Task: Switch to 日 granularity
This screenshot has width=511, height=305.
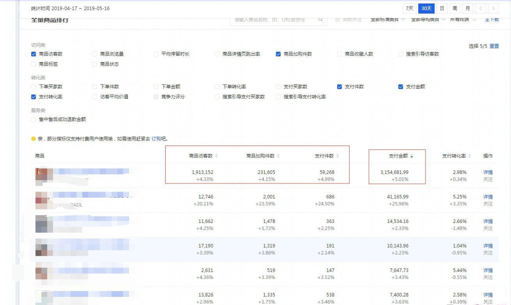Action: click(x=442, y=9)
